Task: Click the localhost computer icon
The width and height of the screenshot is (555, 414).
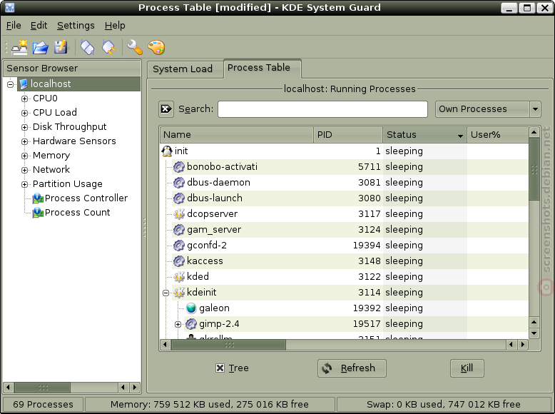Action: click(x=24, y=84)
